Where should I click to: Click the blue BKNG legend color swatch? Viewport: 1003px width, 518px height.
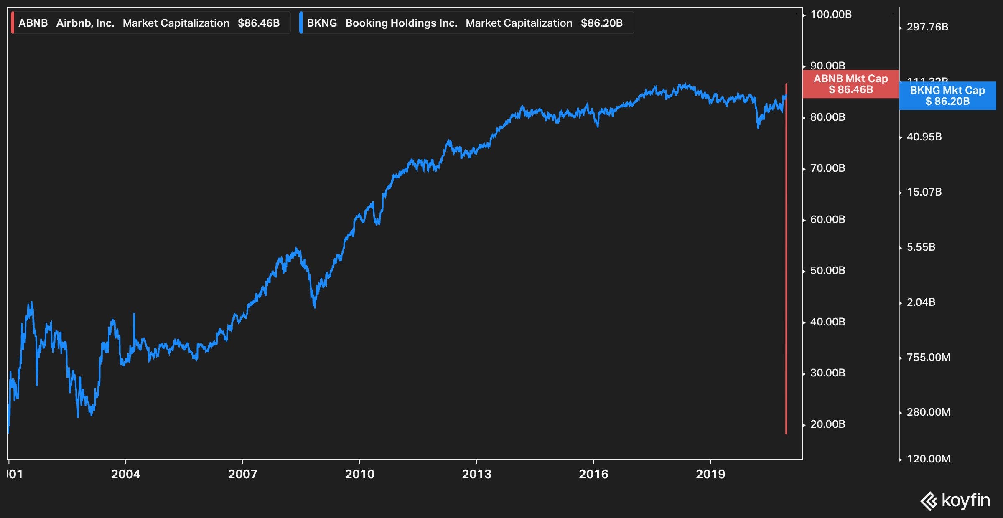coord(301,23)
